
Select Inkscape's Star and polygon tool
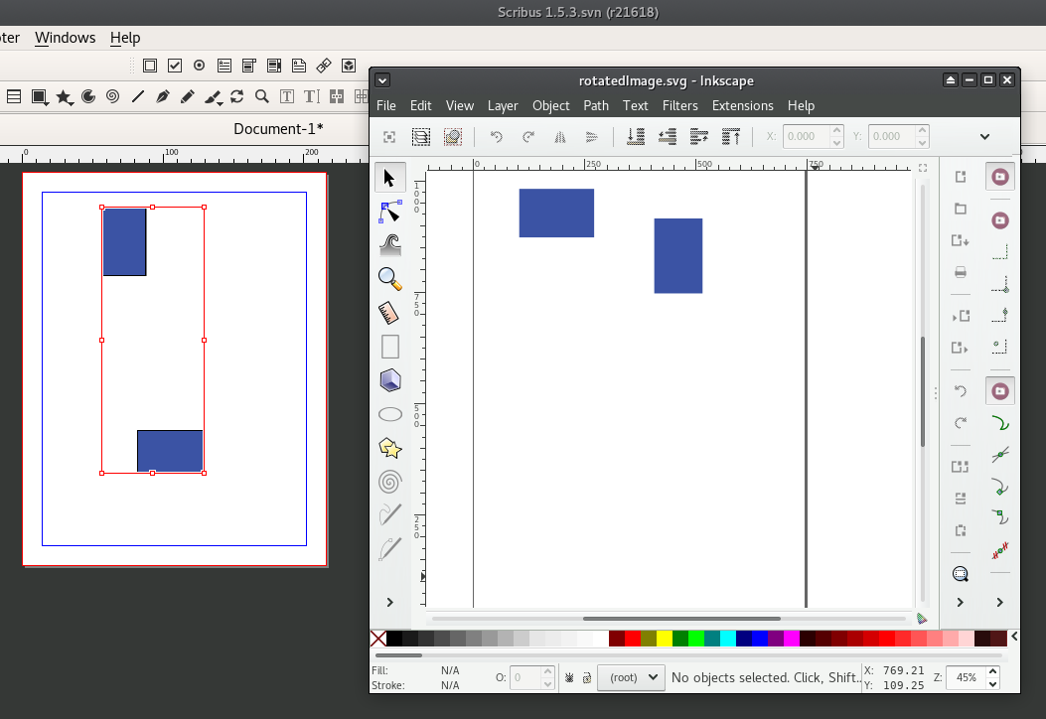tap(390, 448)
